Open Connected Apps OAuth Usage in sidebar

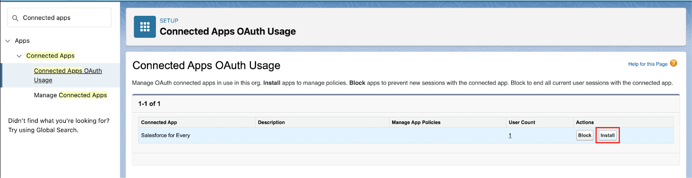[x=68, y=75]
